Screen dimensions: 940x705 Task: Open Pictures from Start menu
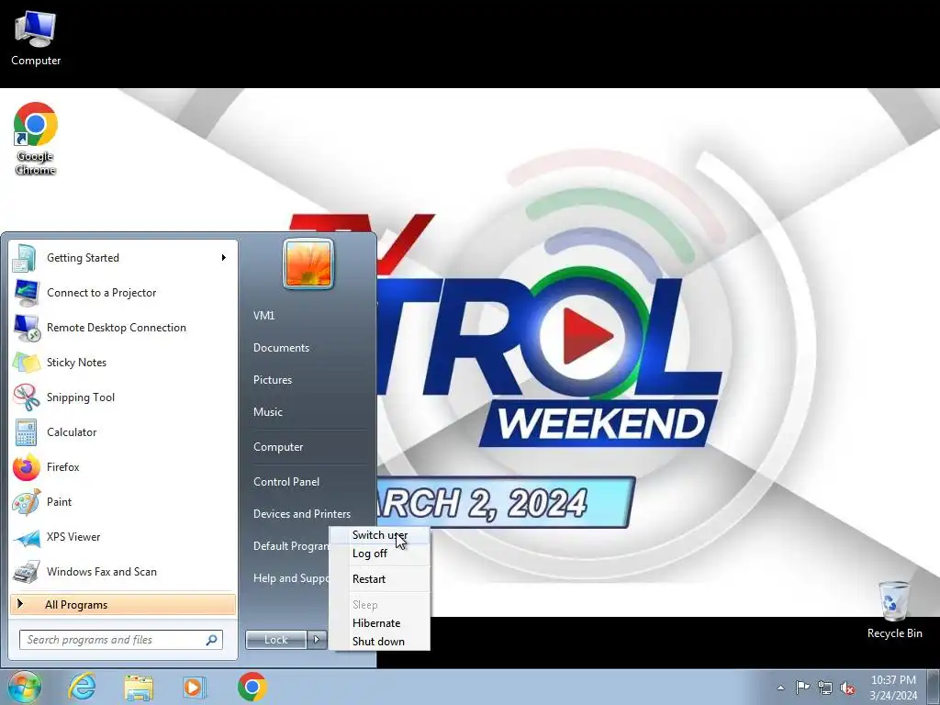pyautogui.click(x=273, y=380)
